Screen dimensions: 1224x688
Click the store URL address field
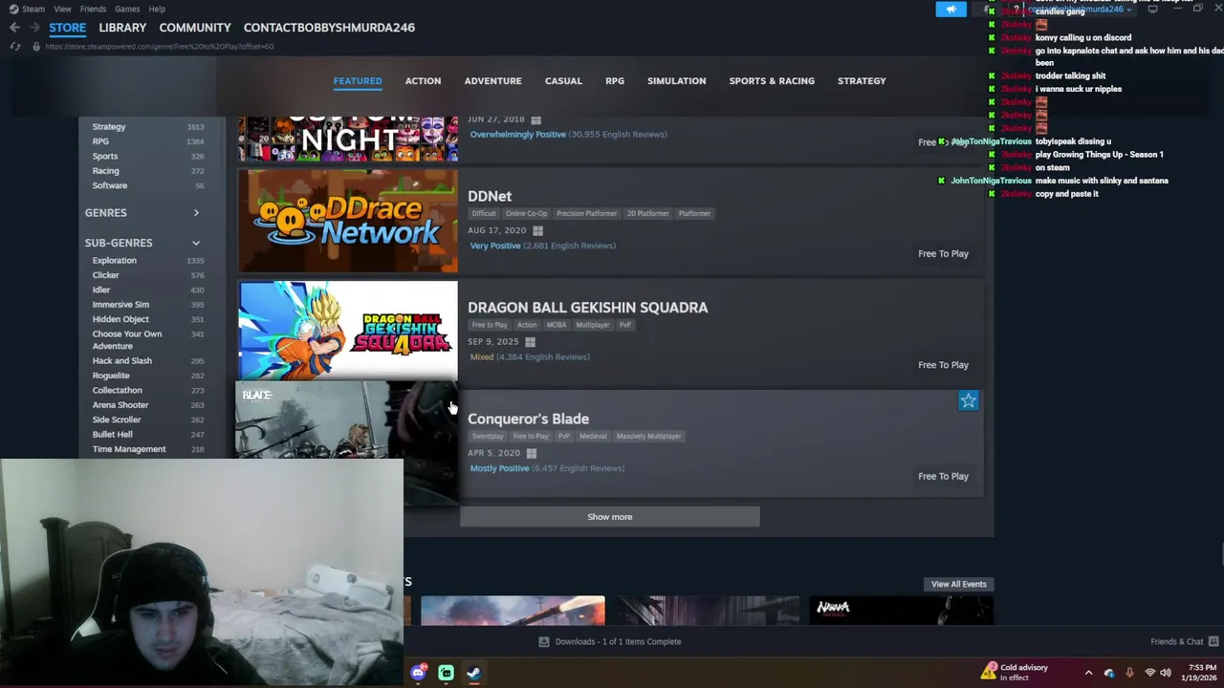pyautogui.click(x=159, y=46)
